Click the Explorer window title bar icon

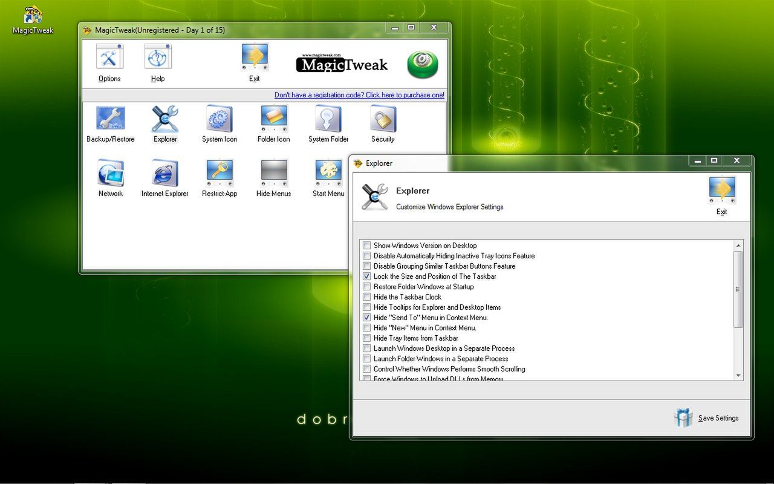coord(358,163)
